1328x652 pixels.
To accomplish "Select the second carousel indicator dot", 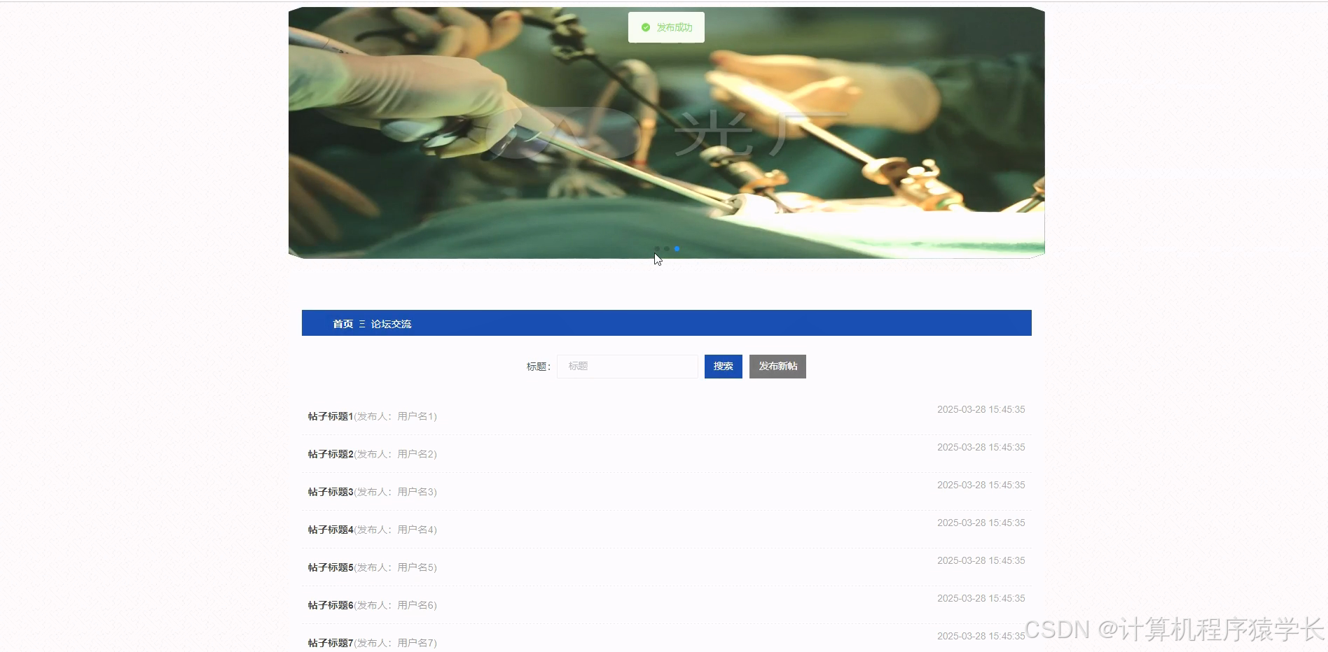I will [667, 248].
